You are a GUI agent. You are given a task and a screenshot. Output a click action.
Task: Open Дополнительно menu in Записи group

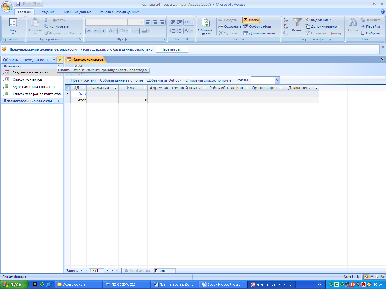point(261,33)
